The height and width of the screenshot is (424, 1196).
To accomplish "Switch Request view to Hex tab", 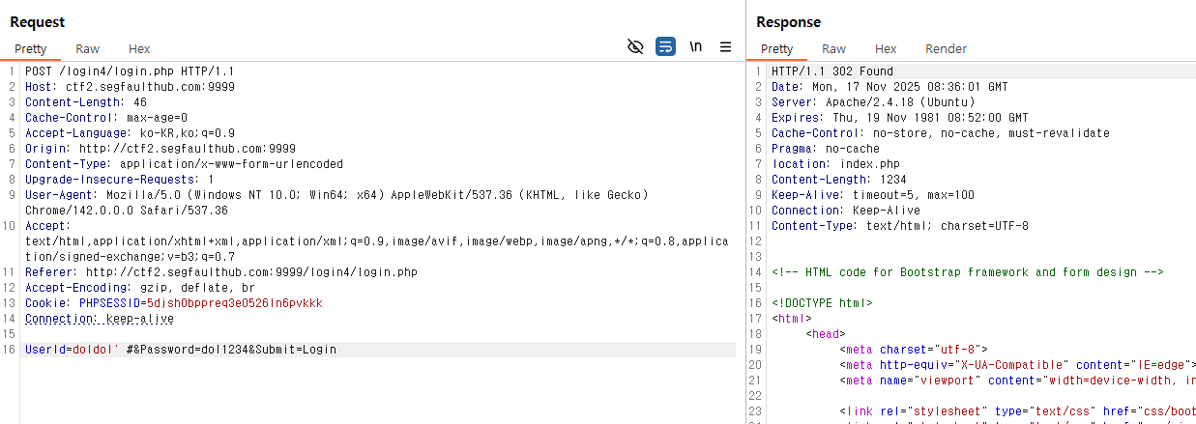I will 139,48.
